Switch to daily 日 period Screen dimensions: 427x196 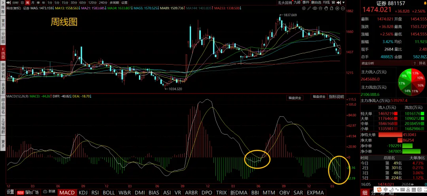click(22, 3)
